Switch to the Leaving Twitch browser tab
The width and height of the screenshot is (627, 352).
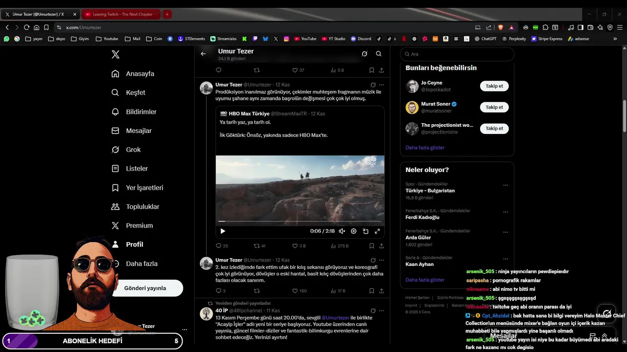(120, 14)
